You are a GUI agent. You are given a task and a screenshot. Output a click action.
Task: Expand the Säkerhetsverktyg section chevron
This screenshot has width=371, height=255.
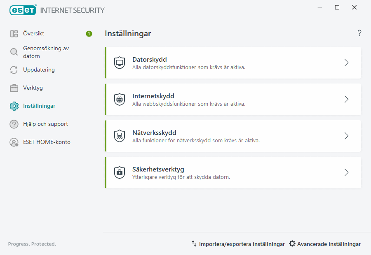[346, 172]
